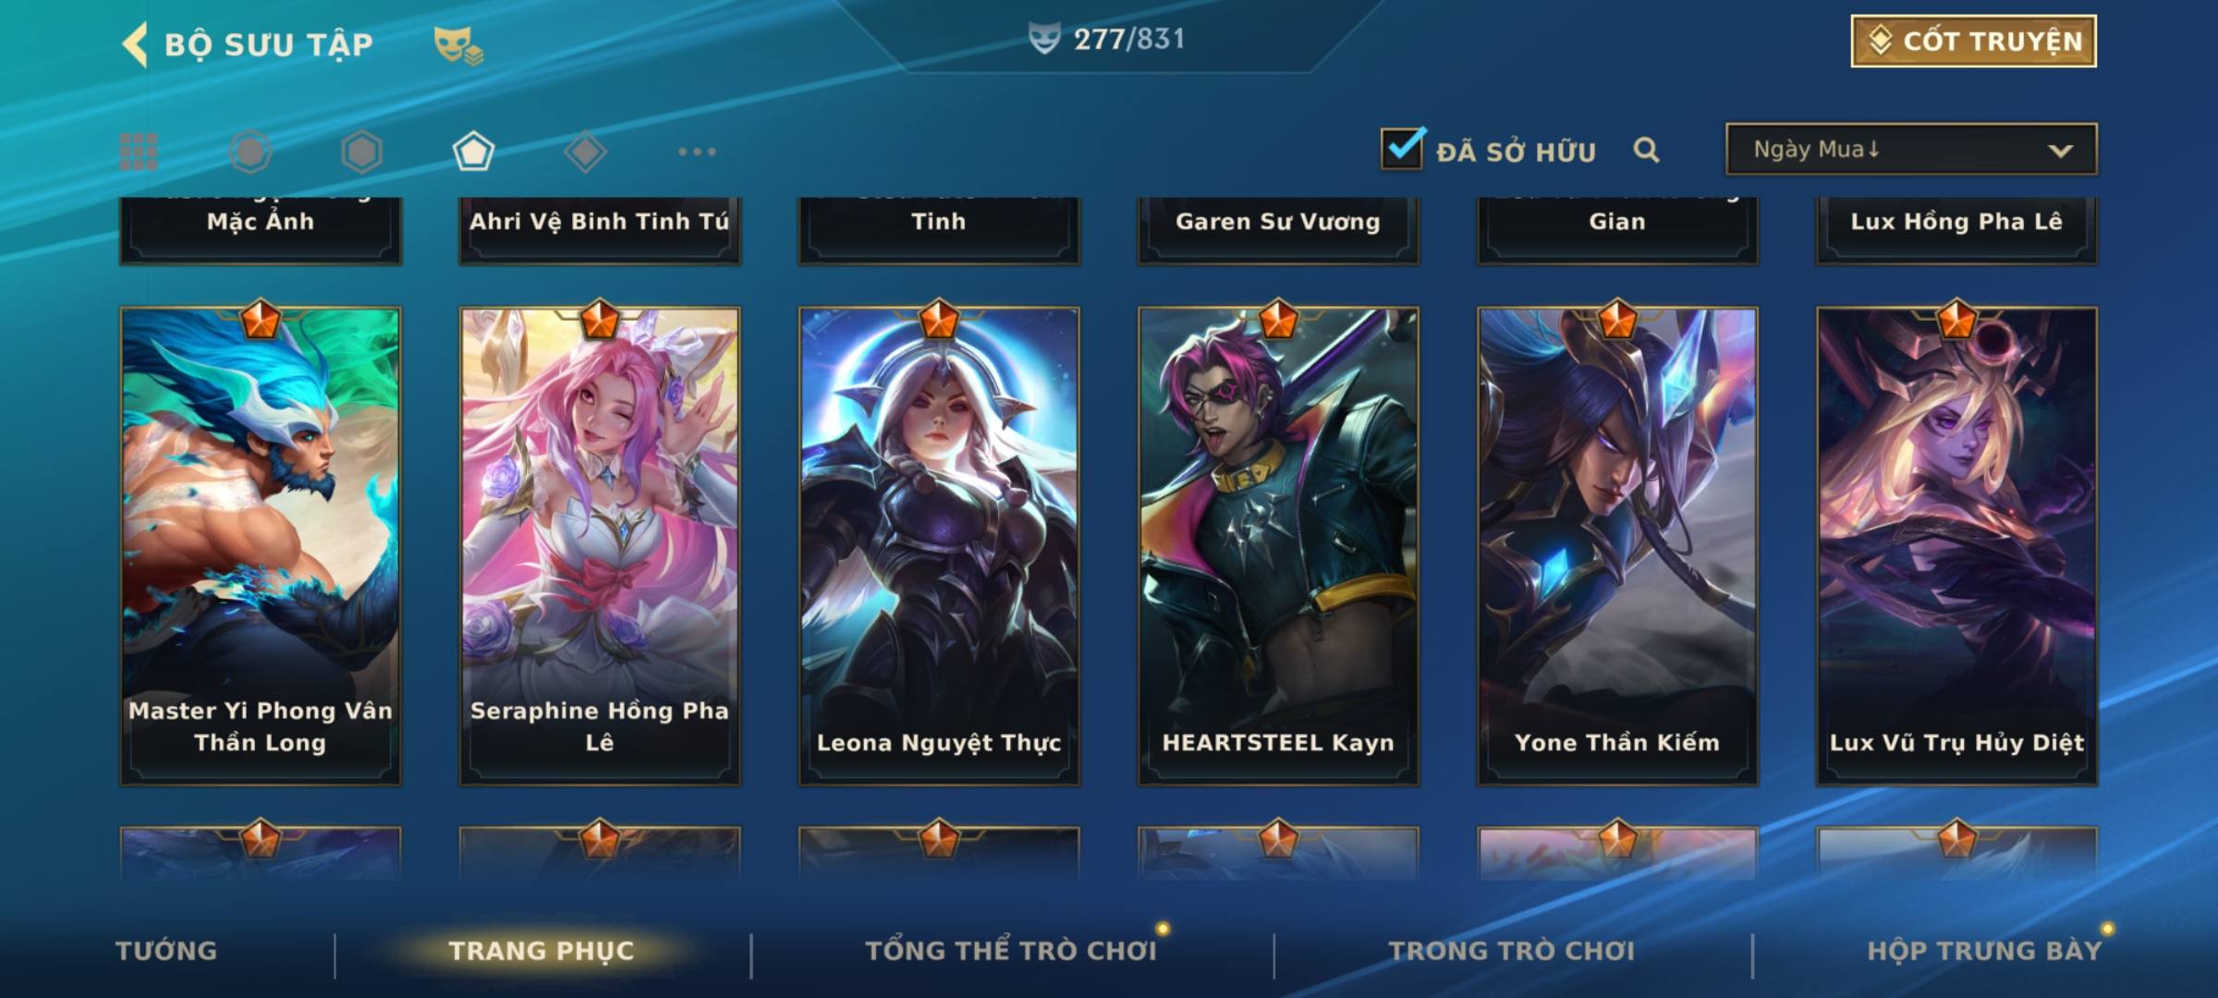Screen dimensions: 2218x998
Task: Open the skin search magnifier
Action: pos(1646,150)
